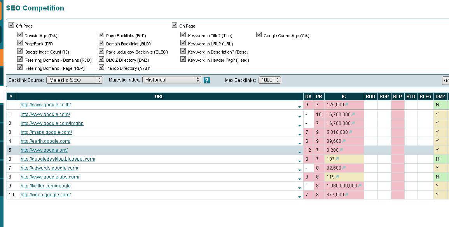Toggle Domain Age (DA) checkbox
The image size is (449, 227).
(20, 35)
